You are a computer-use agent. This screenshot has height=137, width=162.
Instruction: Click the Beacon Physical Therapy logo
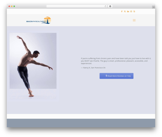point(39,20)
